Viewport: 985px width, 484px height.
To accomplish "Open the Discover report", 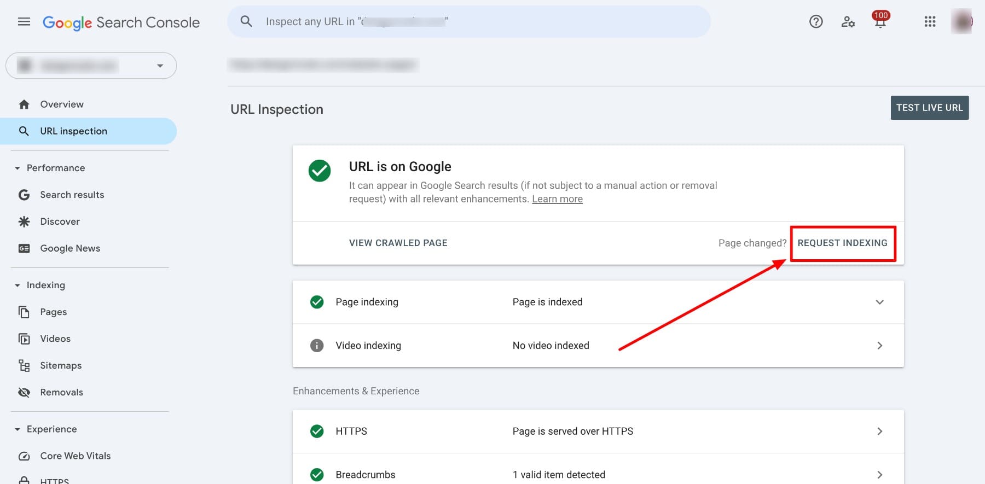I will (x=60, y=221).
